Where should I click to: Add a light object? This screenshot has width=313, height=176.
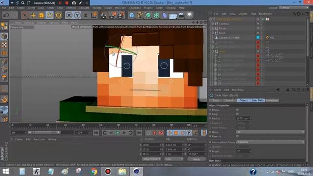coord(189,15)
